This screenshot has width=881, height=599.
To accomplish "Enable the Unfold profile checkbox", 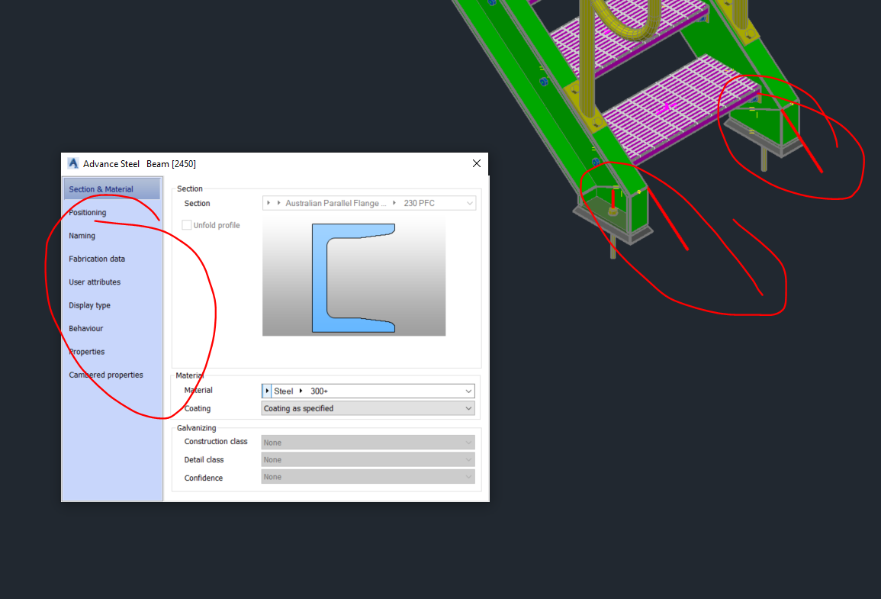I will coord(187,225).
